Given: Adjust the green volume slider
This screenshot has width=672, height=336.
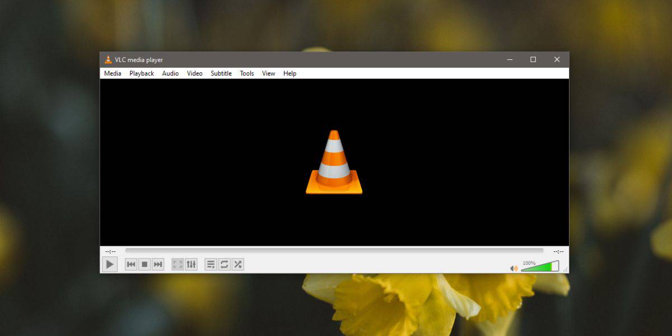Looking at the screenshot, I should pos(540,267).
